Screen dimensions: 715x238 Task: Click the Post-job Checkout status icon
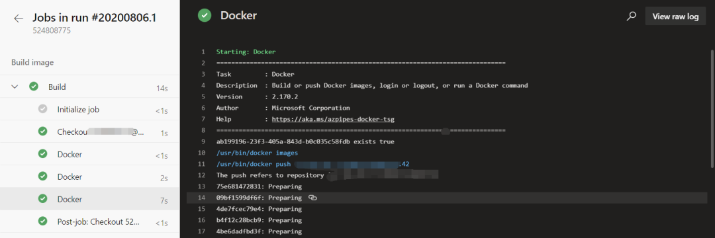pyautogui.click(x=43, y=221)
